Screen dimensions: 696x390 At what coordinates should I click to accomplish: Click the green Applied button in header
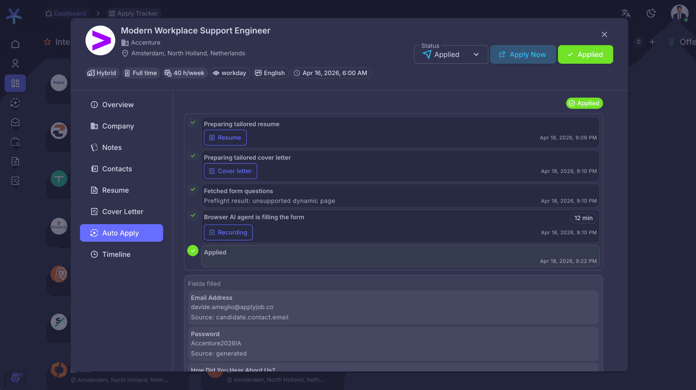point(585,55)
